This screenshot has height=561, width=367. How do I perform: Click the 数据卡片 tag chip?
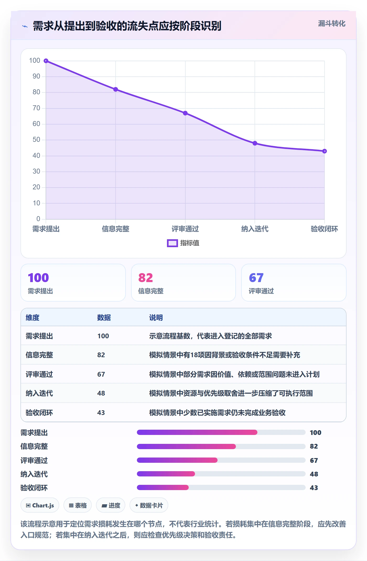click(x=149, y=505)
